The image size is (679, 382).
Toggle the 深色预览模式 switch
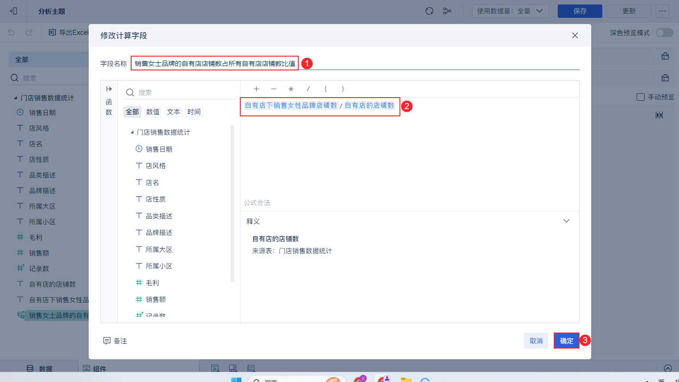point(664,33)
